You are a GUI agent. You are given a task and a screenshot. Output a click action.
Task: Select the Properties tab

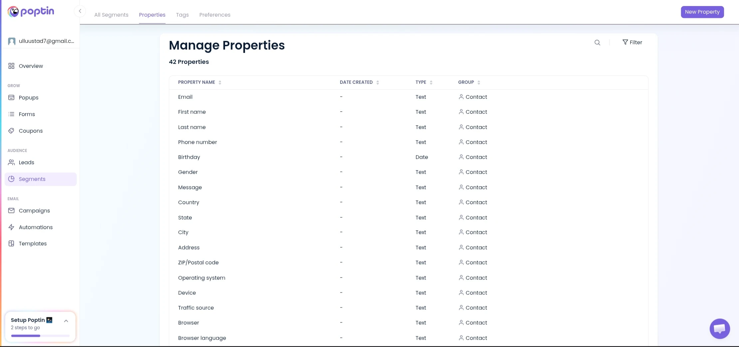[x=152, y=15]
